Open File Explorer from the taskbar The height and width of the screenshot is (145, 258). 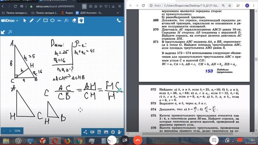(x=6, y=141)
